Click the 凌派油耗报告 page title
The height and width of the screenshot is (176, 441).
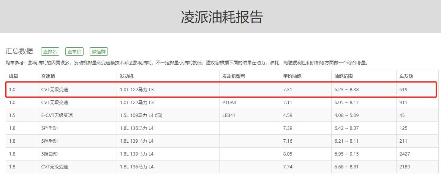(x=222, y=17)
